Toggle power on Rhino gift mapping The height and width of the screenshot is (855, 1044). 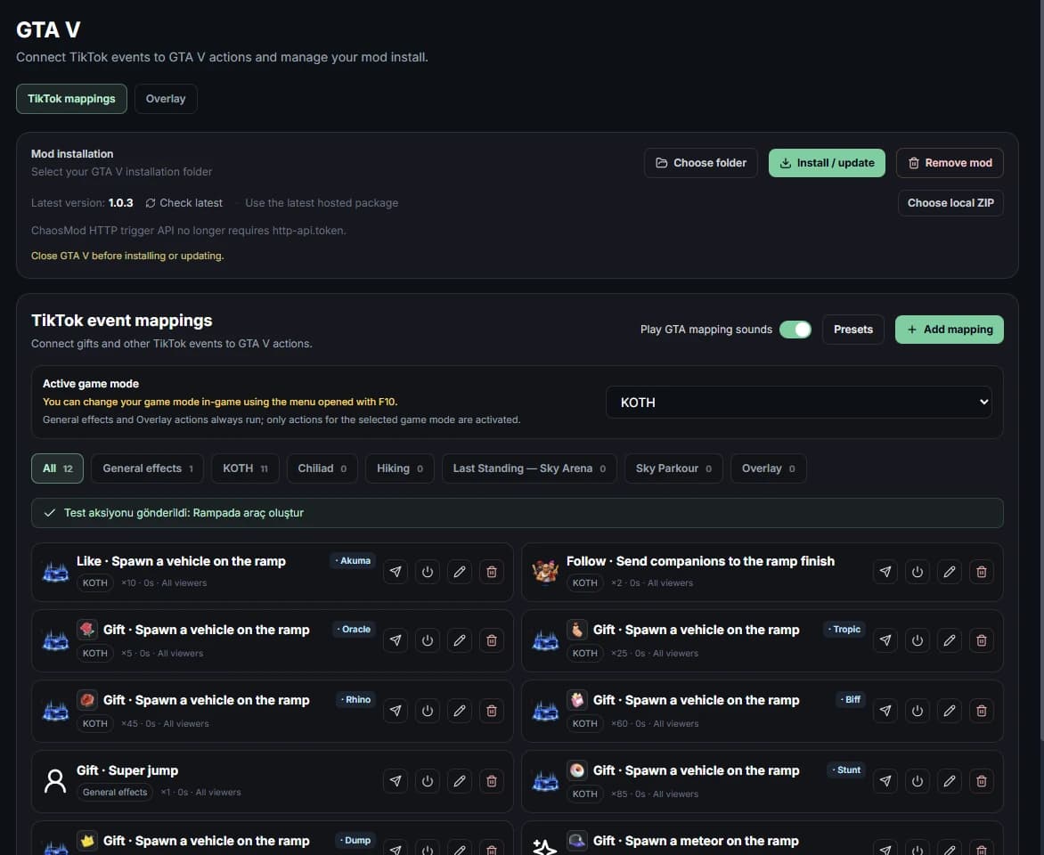tap(428, 712)
